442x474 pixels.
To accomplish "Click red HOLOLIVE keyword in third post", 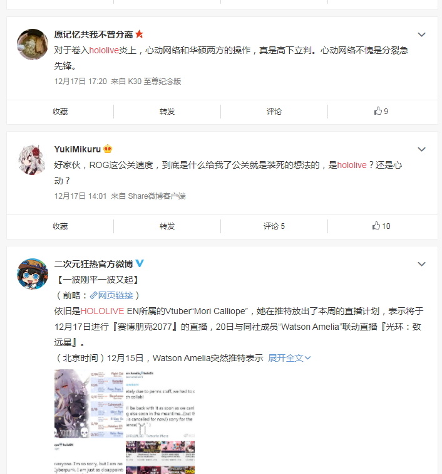I will pyautogui.click(x=102, y=311).
